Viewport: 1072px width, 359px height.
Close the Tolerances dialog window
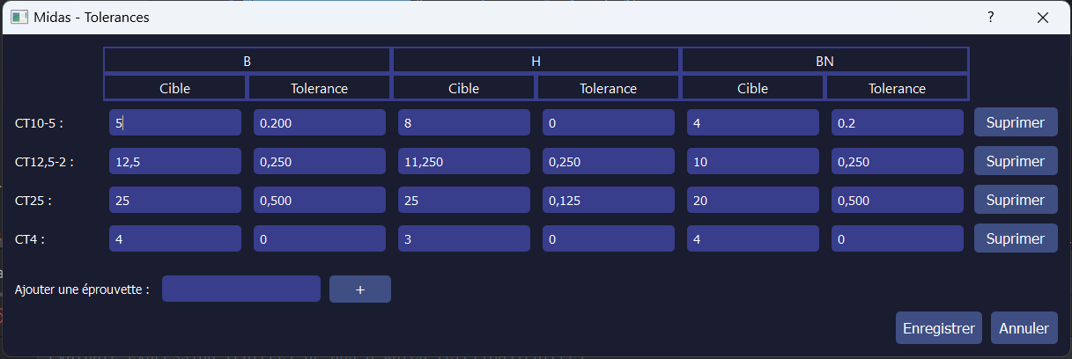[1043, 18]
